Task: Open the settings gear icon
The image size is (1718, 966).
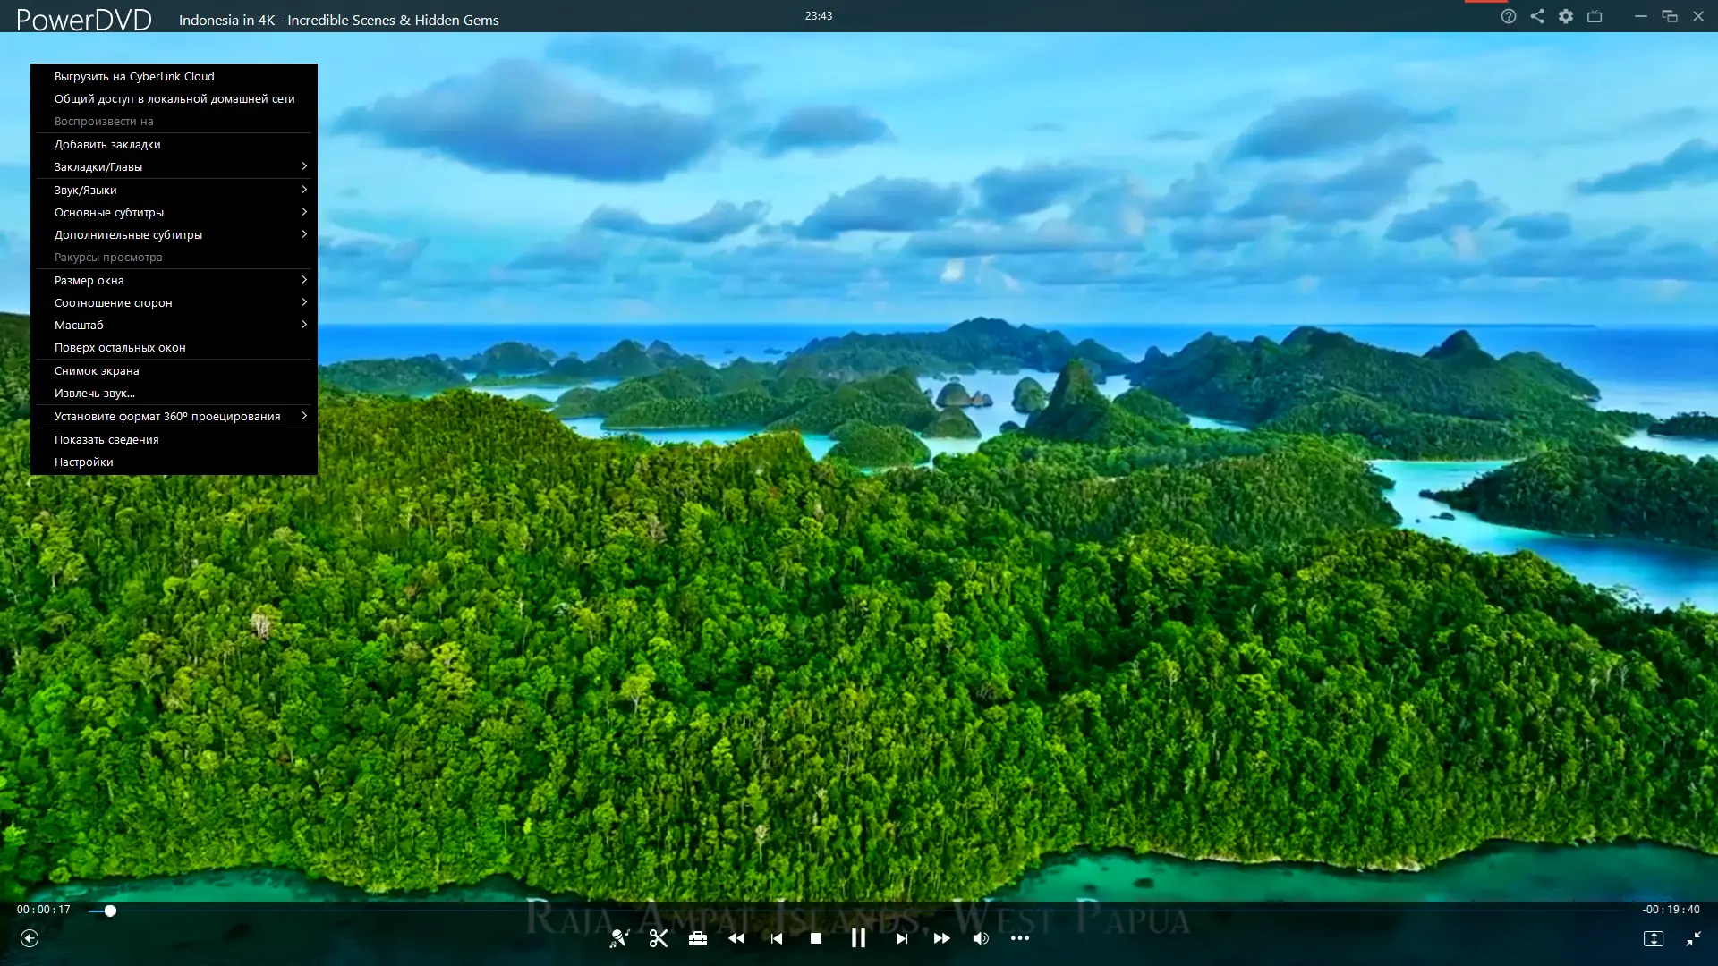Action: [x=1566, y=16]
